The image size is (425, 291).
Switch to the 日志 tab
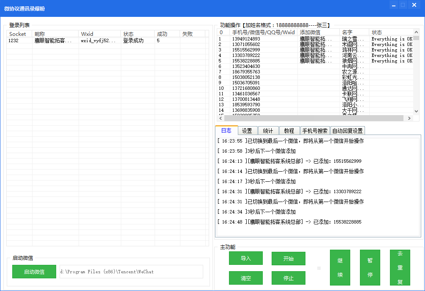(226, 130)
